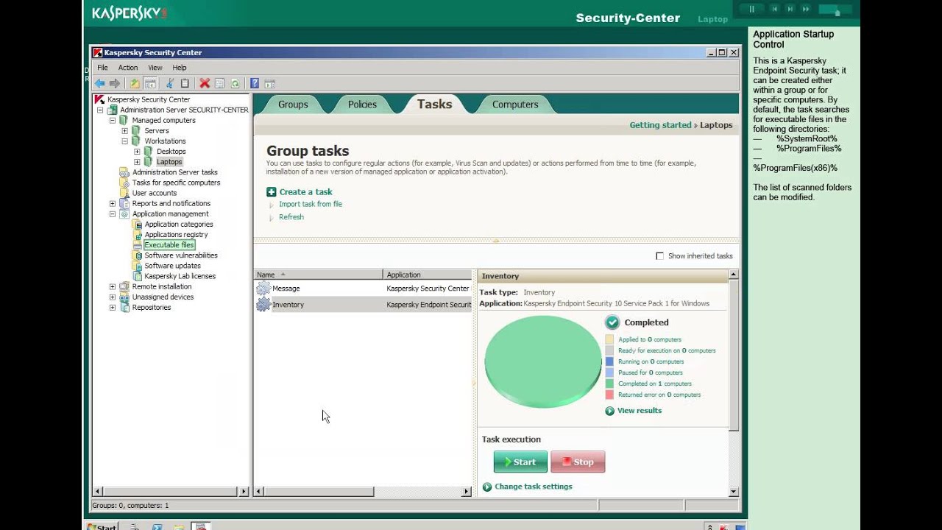
Task: Collapse the Administration Server SECURITY-CENTER node
Action: tap(100, 110)
